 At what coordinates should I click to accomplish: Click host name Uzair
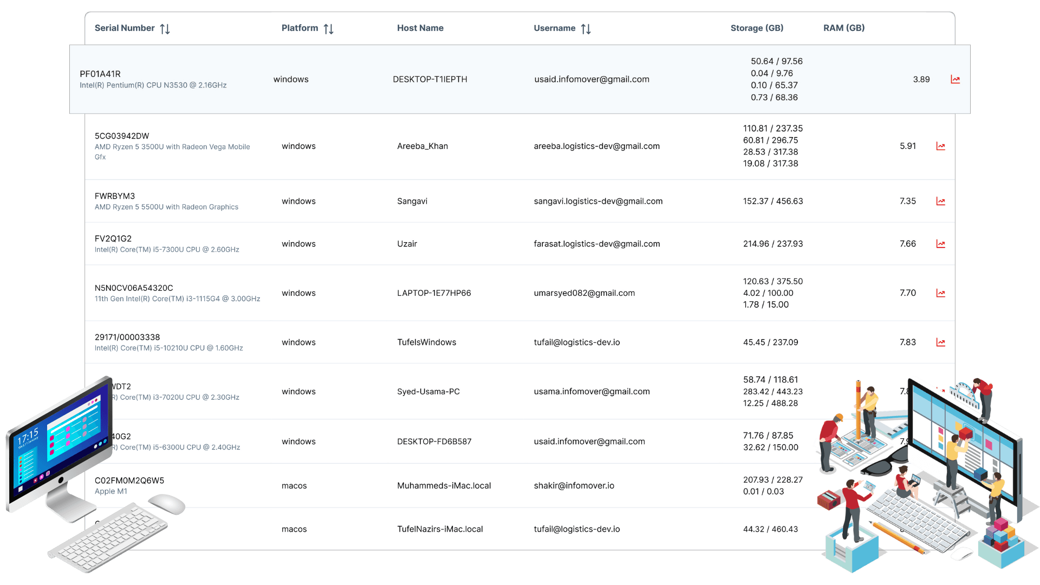407,244
